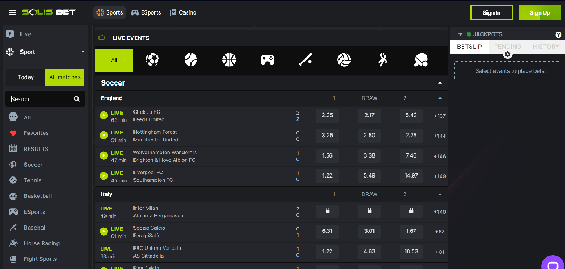The height and width of the screenshot is (269, 565).
Task: Click the Sign Up button
Action: click(539, 13)
